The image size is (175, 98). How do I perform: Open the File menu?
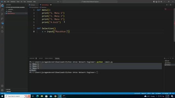point(5,2)
